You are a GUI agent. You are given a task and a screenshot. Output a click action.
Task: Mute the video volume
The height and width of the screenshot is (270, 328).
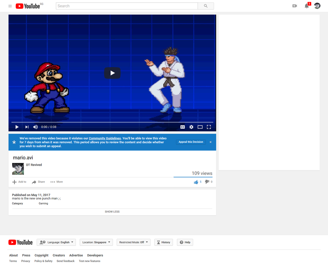pyautogui.click(x=35, y=127)
